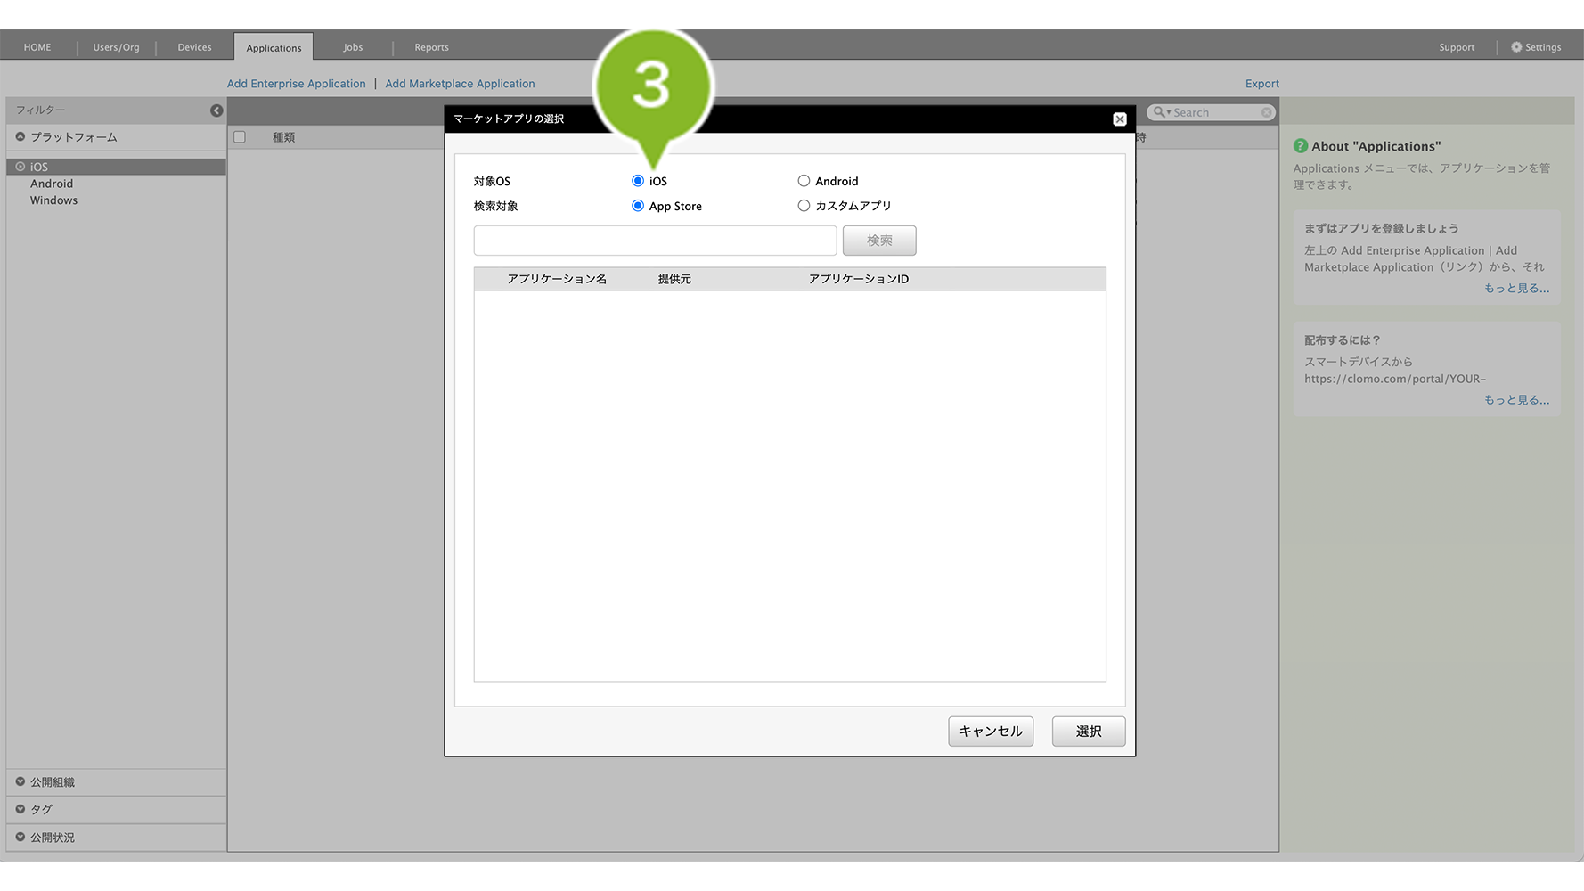Close the マーケットアプリの選択 dialog
Screen dimensions: 1584x891
click(x=1119, y=119)
